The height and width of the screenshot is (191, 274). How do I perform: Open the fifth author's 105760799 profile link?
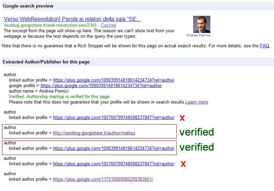pyautogui.click(x=114, y=164)
